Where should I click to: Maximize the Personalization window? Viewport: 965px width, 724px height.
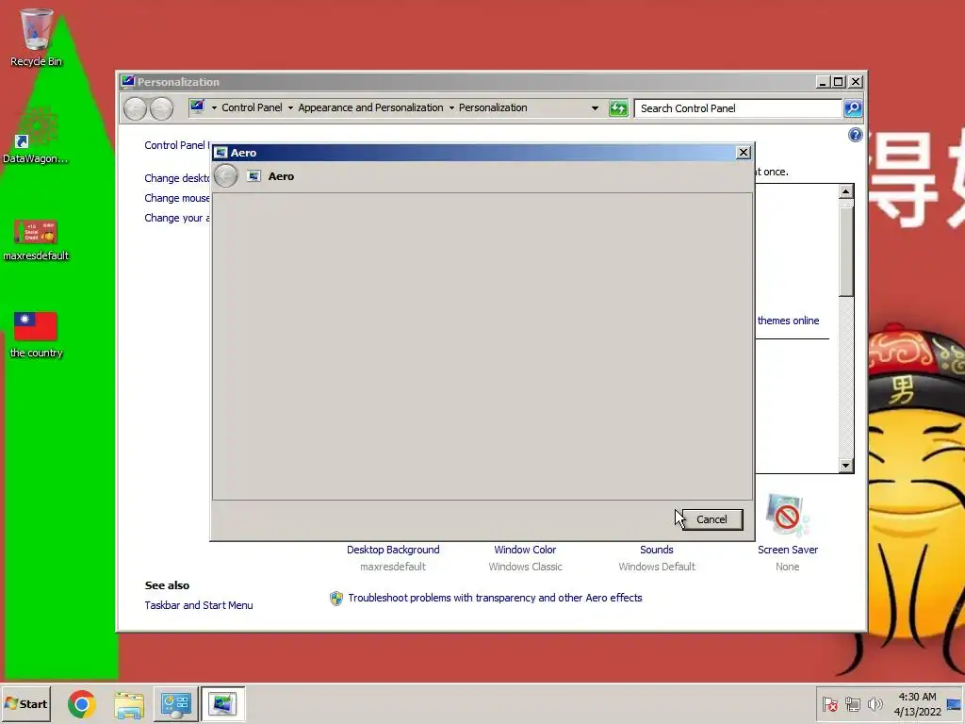(838, 82)
